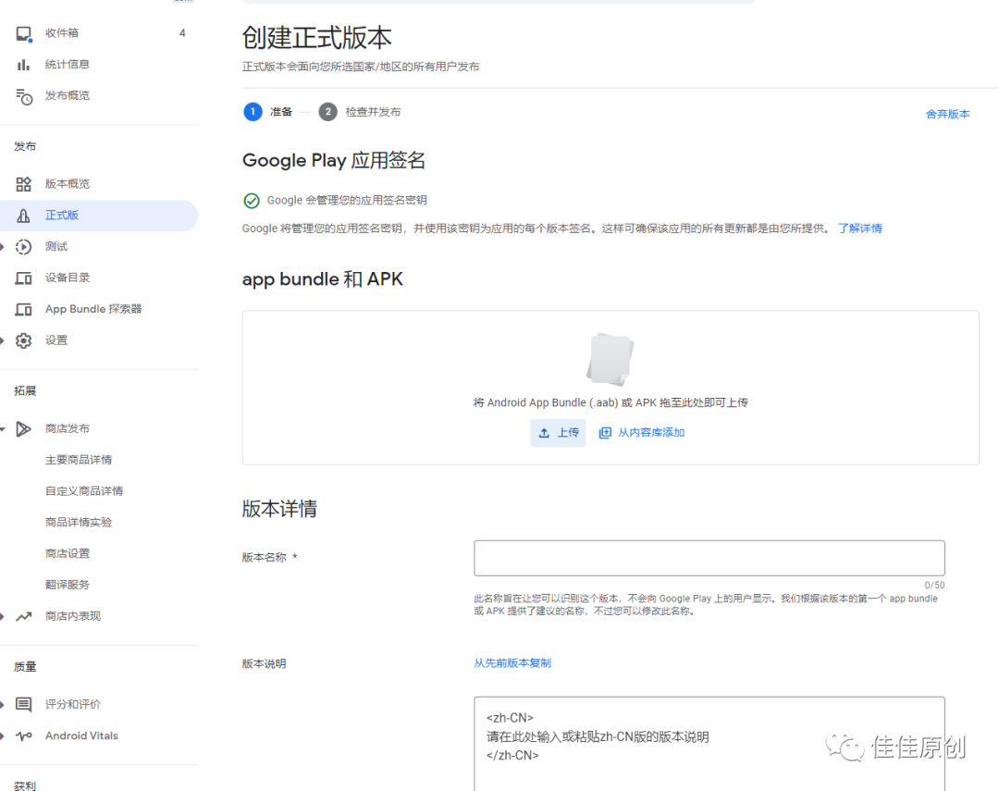
Task: Click 从内容库添加 button
Action: coord(642,433)
